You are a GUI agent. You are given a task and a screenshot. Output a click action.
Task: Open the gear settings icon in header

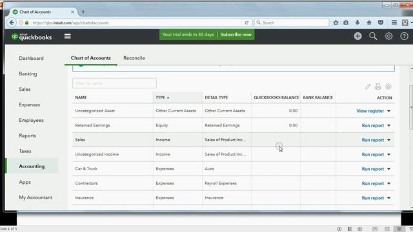tap(388, 36)
